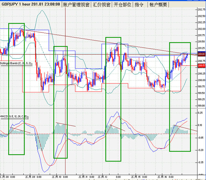This screenshot has width=206, height=180.
Task: Switch to the 汇价视窗 tab
Action: pos(102,4)
